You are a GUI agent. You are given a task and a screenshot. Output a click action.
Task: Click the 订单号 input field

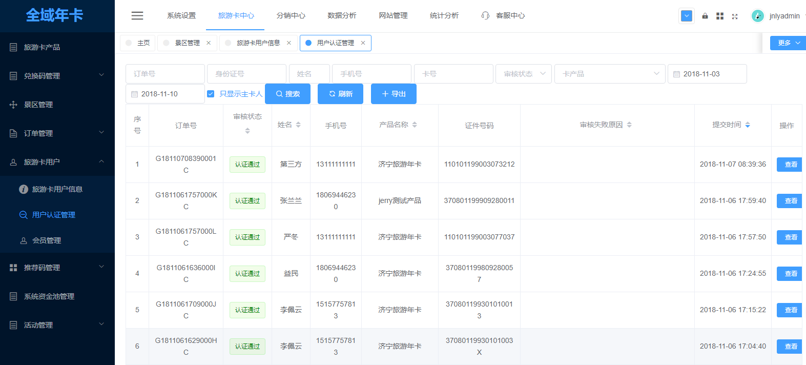pos(165,74)
